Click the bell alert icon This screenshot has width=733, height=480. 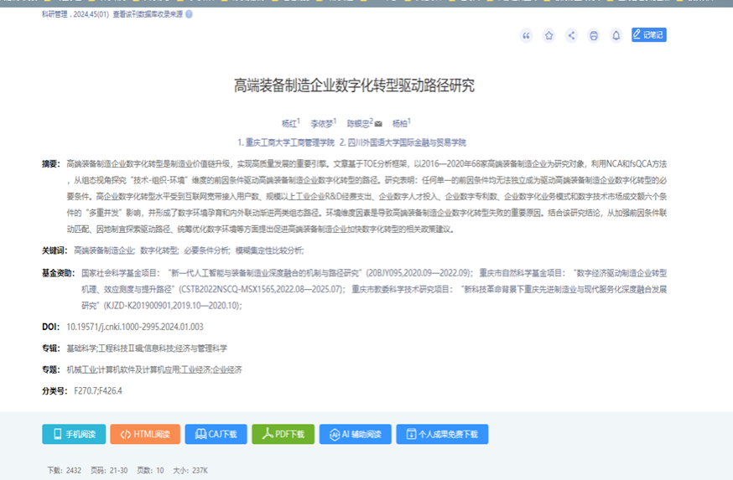pos(616,35)
